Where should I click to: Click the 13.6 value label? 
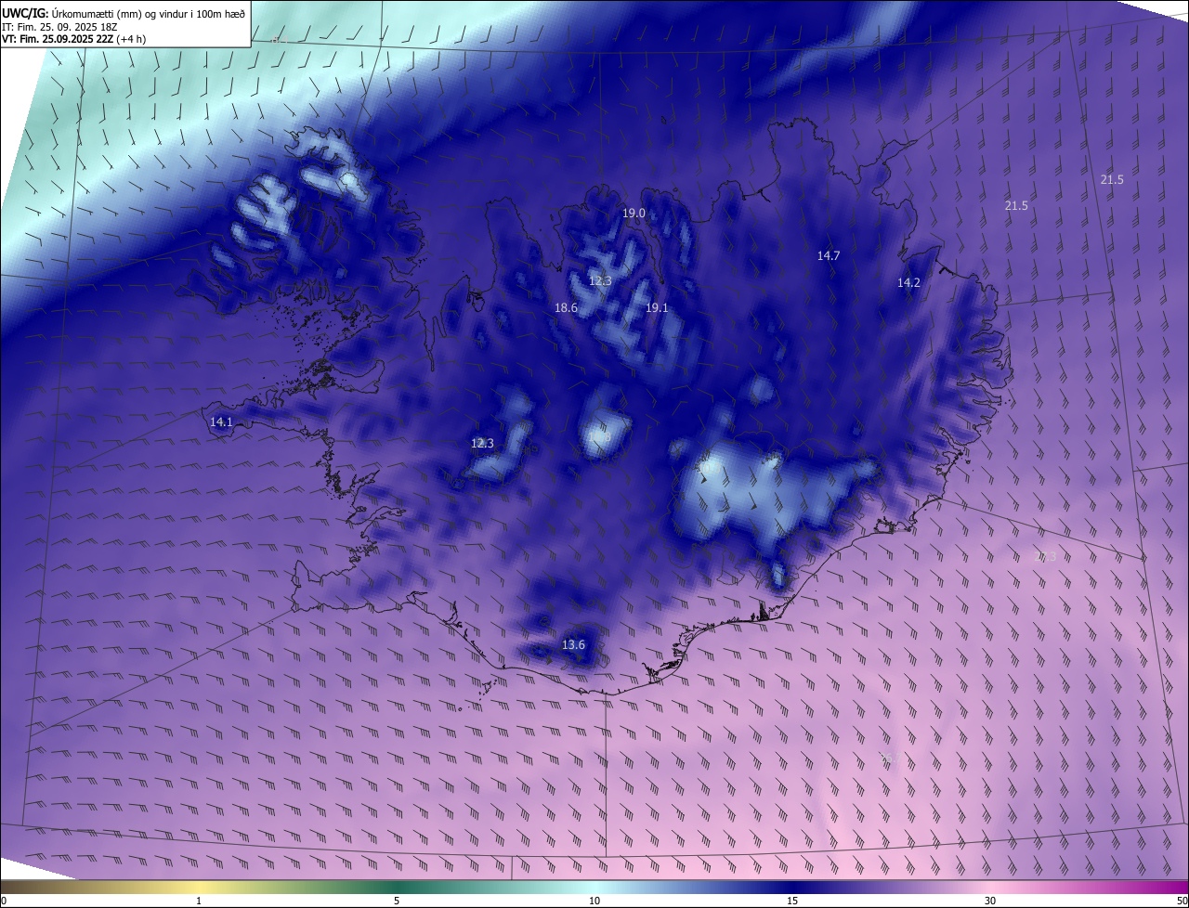point(574,645)
